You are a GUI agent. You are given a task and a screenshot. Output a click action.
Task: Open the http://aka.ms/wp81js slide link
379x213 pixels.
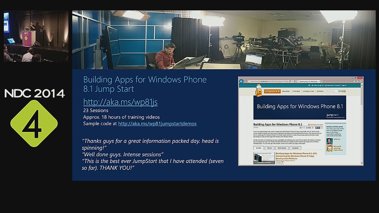click(120, 102)
